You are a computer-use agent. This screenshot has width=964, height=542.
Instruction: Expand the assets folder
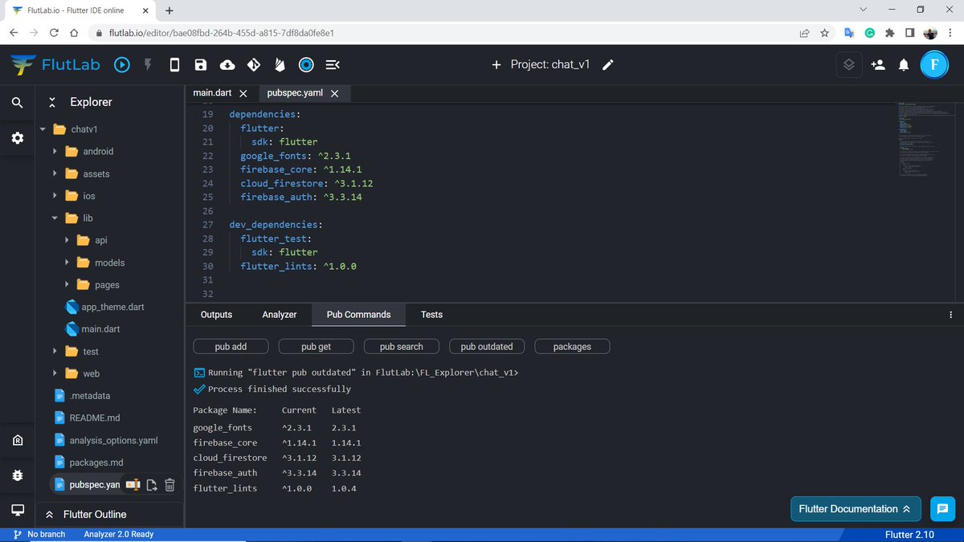tap(54, 173)
